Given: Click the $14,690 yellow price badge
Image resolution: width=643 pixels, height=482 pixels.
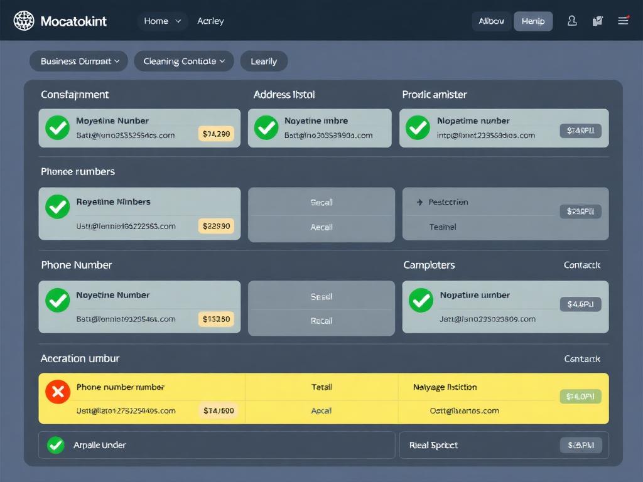Looking at the screenshot, I should [217, 410].
